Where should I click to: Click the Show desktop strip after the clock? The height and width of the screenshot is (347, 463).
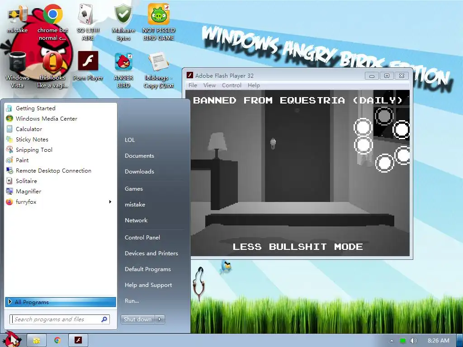(459, 341)
